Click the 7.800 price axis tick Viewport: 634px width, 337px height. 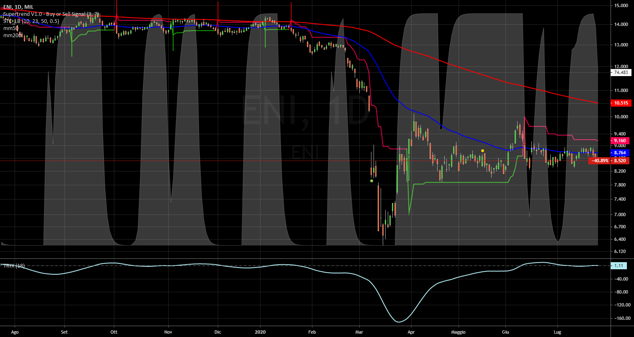tap(621, 185)
